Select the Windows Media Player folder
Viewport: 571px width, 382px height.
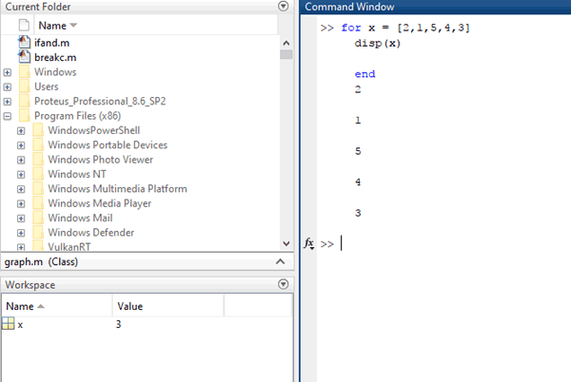(100, 202)
